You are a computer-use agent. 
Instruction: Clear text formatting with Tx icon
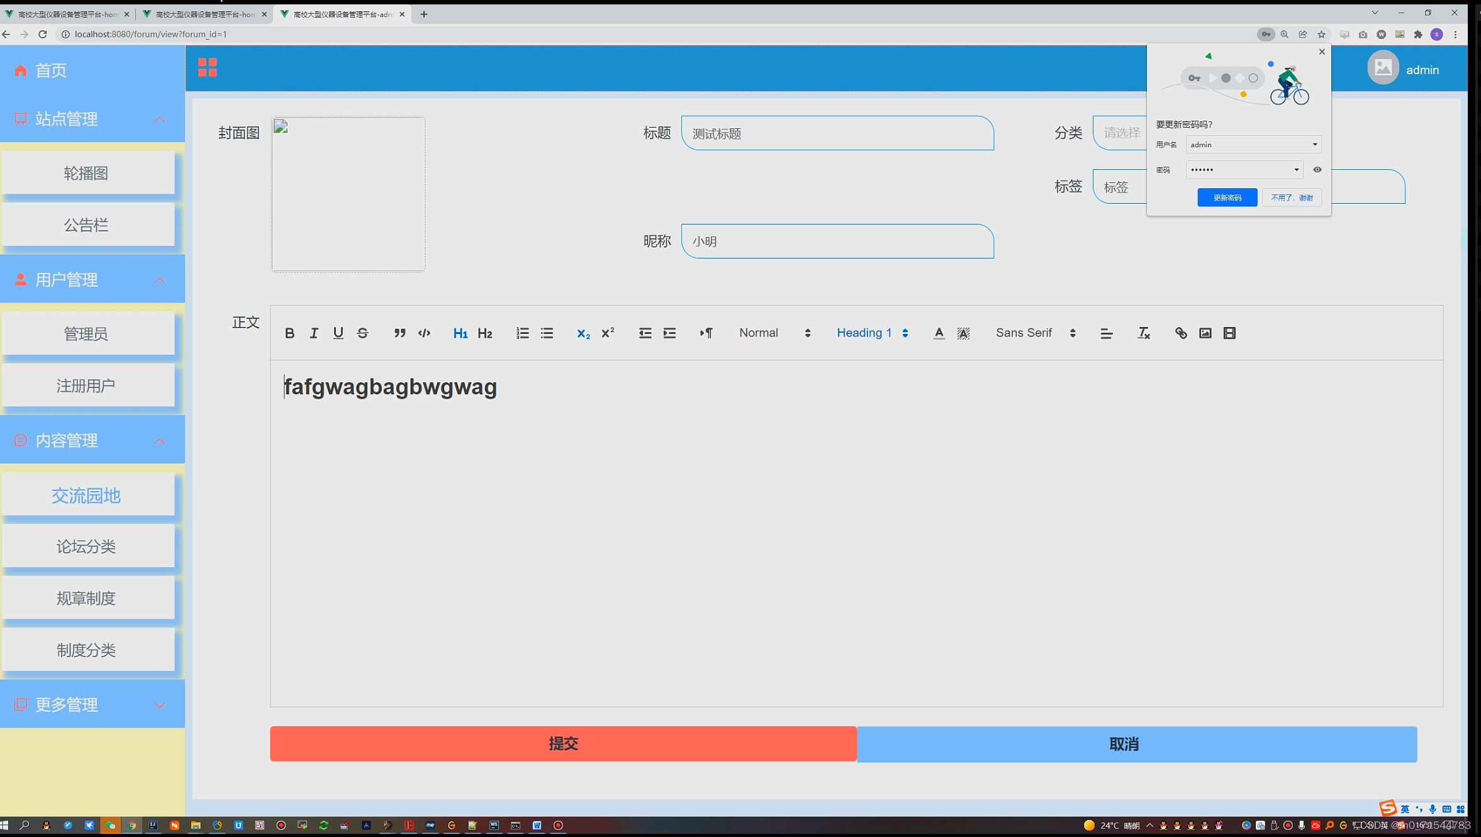(x=1144, y=333)
